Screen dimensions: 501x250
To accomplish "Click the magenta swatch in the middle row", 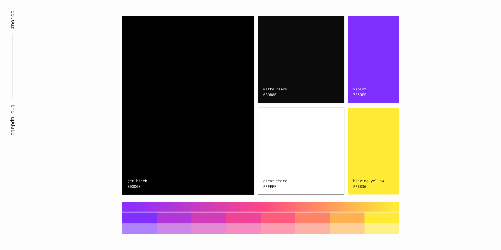I will point(209,218).
